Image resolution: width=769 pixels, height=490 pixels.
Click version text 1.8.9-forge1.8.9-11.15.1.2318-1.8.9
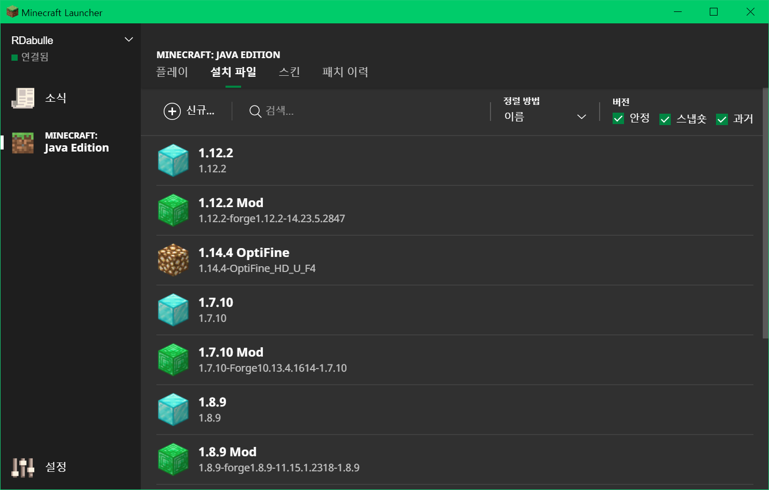(x=279, y=468)
